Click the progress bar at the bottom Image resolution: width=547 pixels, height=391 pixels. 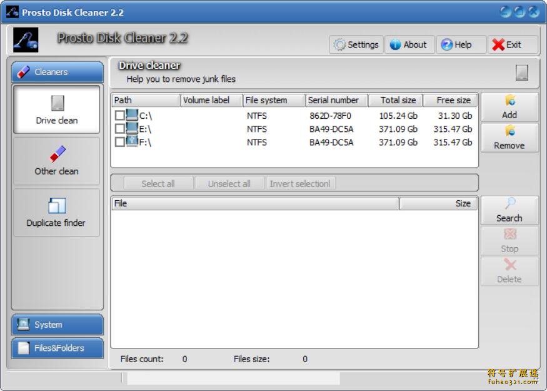[233, 378]
